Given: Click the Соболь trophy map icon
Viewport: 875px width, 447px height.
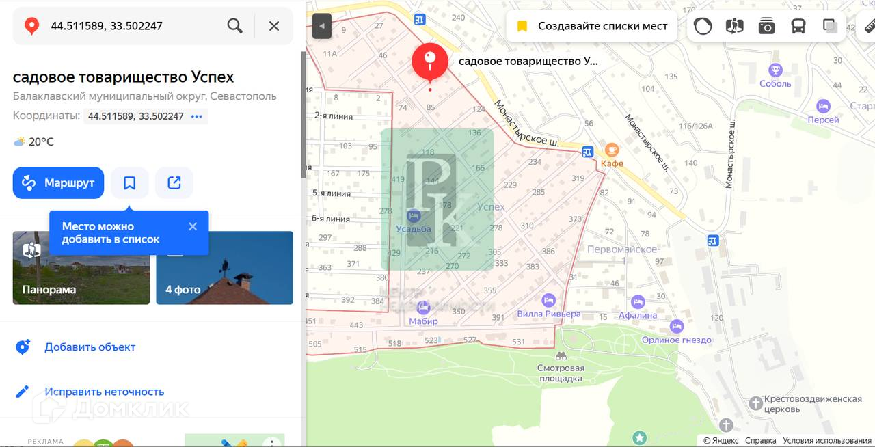Looking at the screenshot, I should pos(775,70).
